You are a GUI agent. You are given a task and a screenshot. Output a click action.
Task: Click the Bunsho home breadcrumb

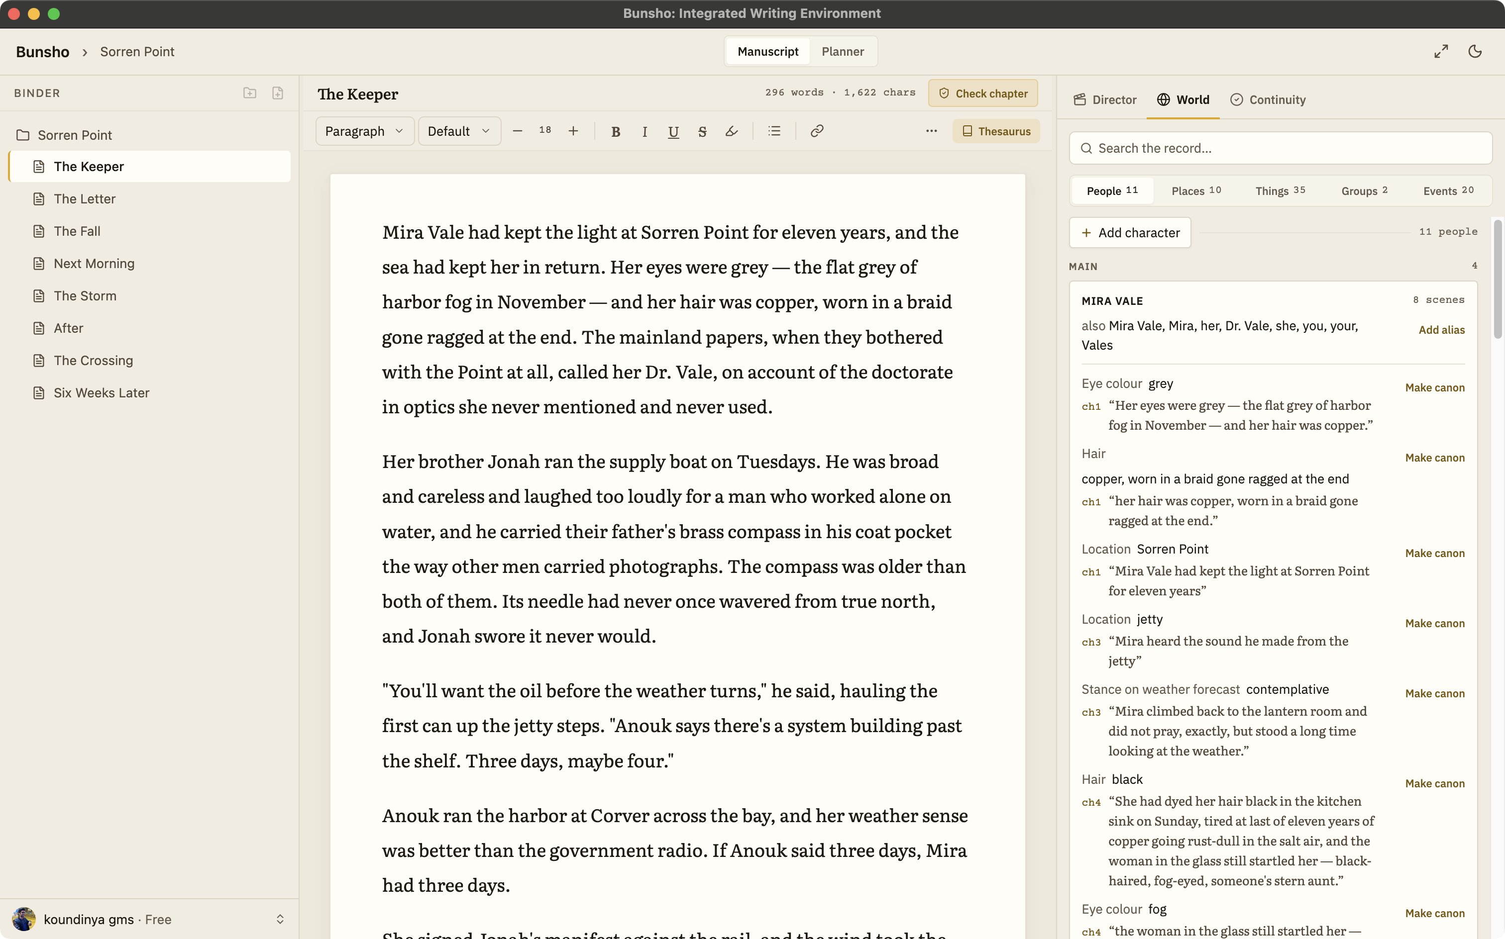[42, 52]
